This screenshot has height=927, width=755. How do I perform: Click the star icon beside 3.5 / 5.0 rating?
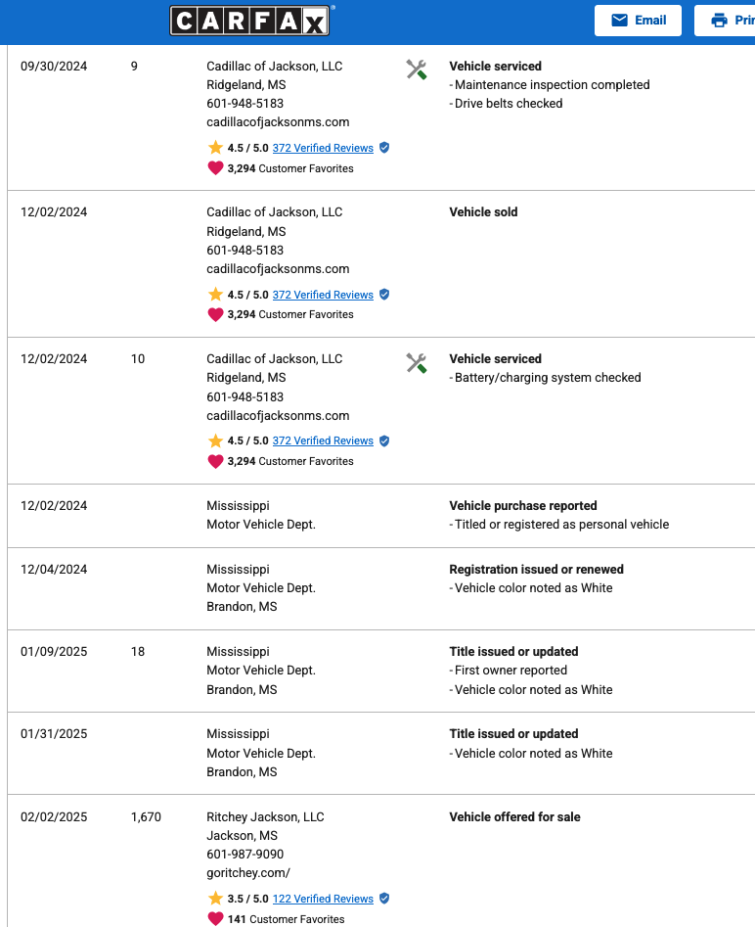(x=215, y=899)
